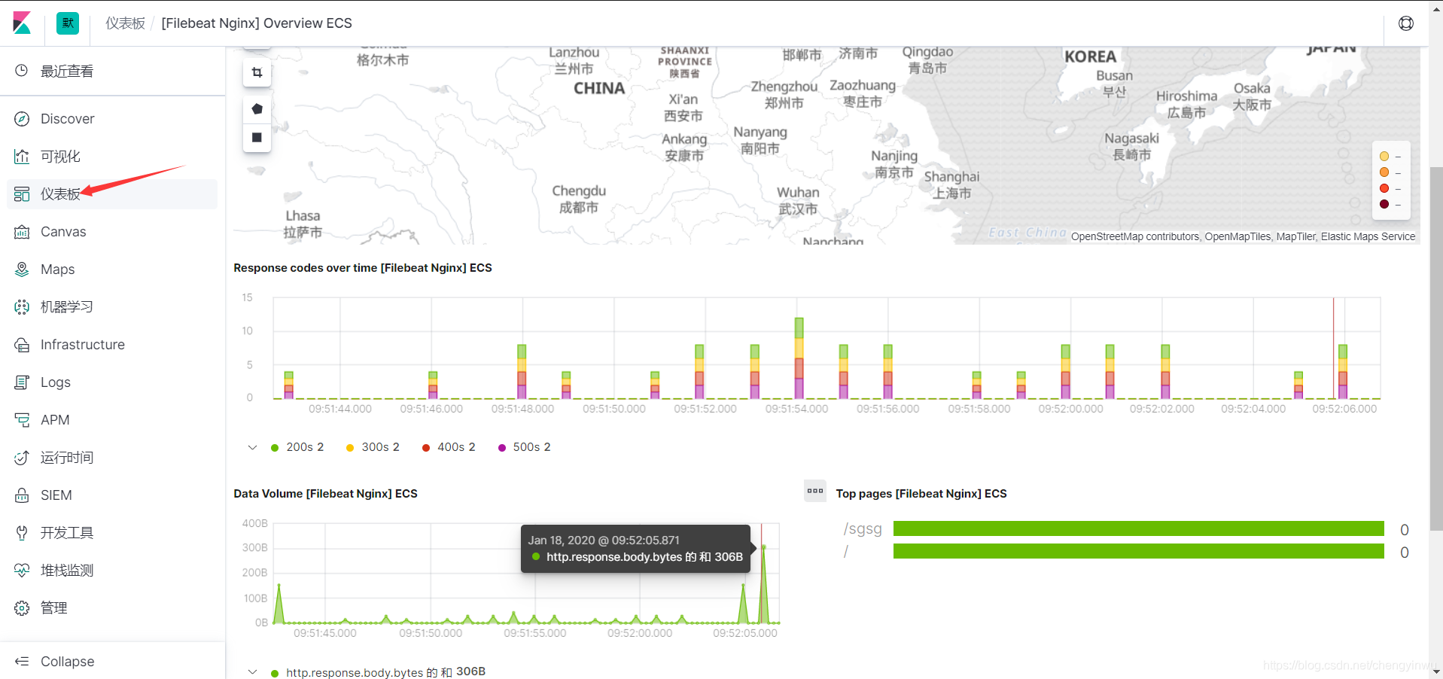Click the red map legend swatch
Screen dimensions: 1443x679
[1384, 188]
